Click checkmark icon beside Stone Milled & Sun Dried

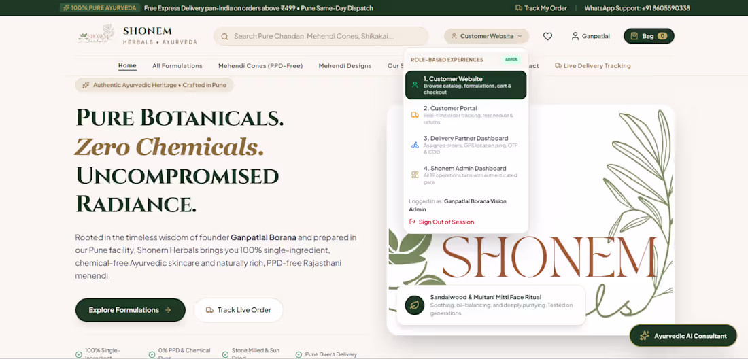point(225,354)
